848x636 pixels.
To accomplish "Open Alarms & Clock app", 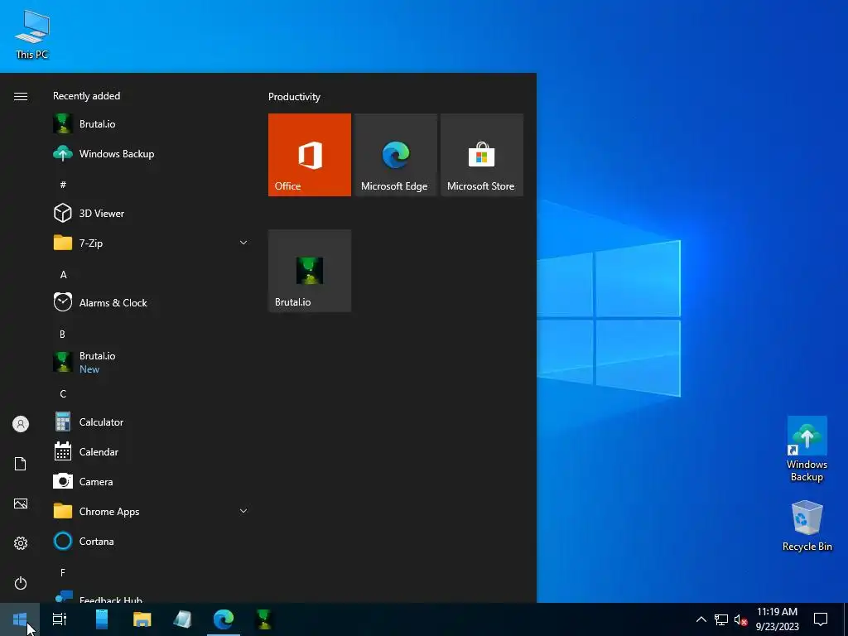I will pyautogui.click(x=152, y=303).
